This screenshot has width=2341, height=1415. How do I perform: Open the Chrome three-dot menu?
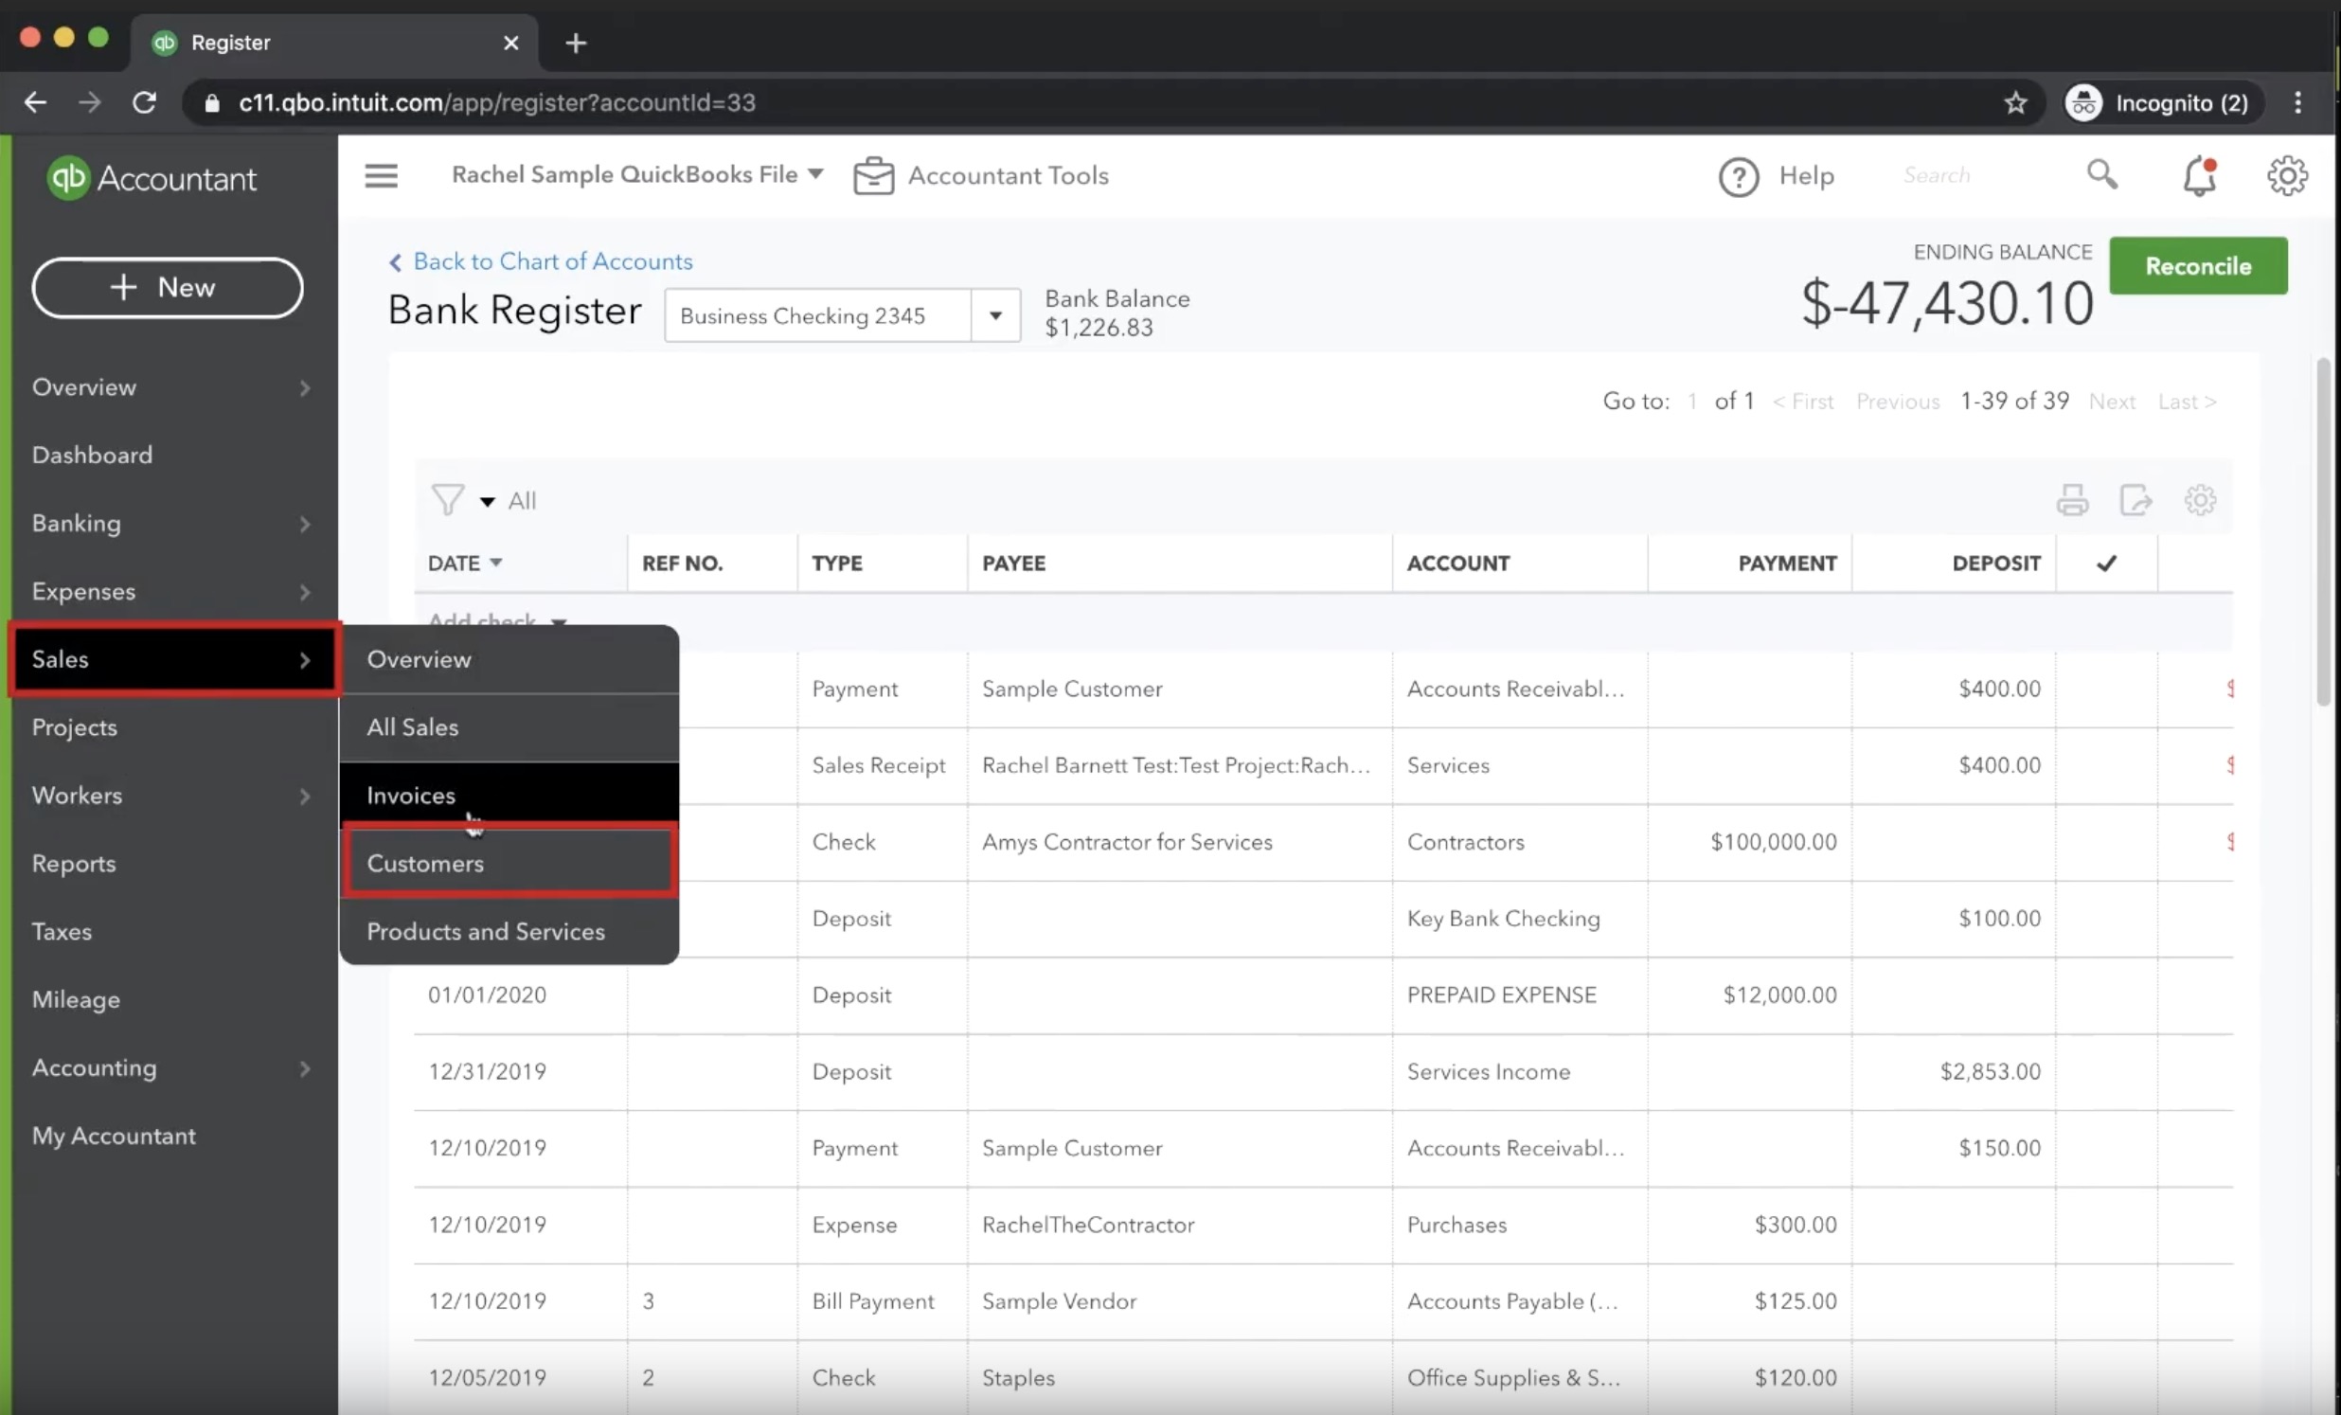click(x=2297, y=102)
